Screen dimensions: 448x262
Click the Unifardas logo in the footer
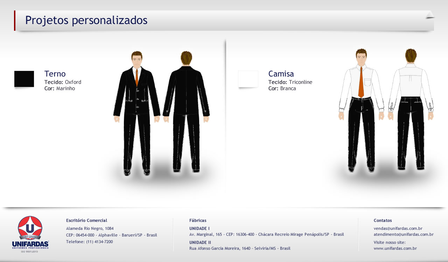coord(30,234)
